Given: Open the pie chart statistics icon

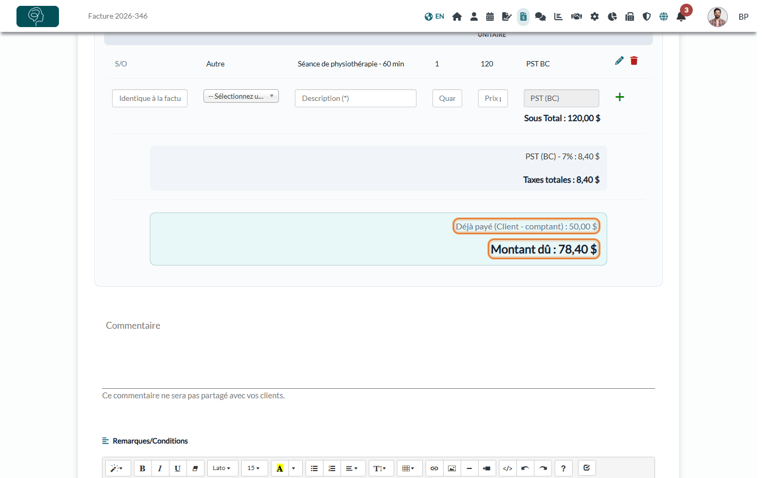Looking at the screenshot, I should 612,16.
